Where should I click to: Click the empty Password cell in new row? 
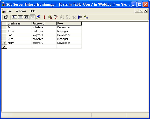click(44, 47)
